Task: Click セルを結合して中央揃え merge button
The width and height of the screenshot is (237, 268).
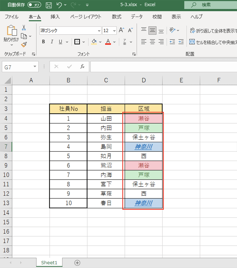Action: click(213, 42)
